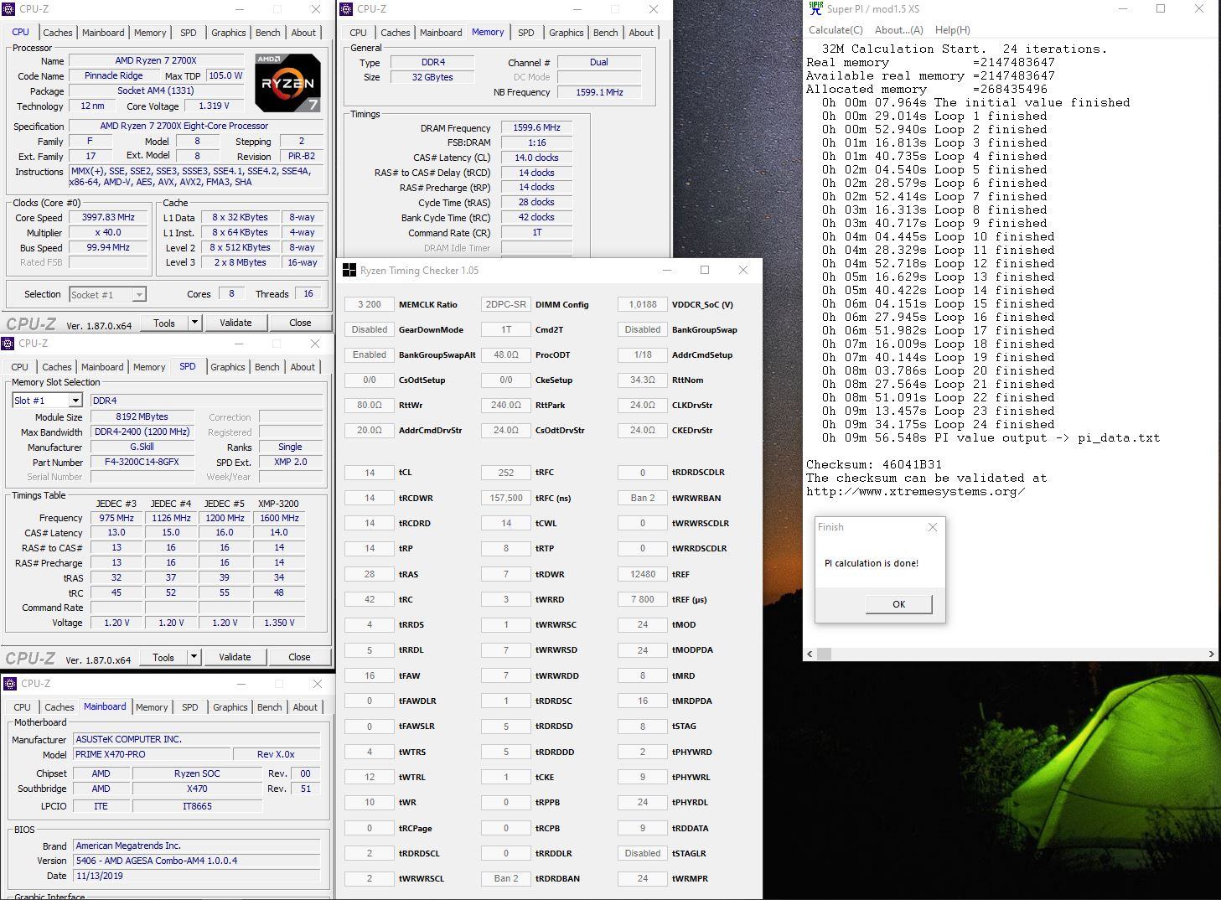Open Tools dropdown arrow in SPD window
Screen dimensions: 1221x900
(x=194, y=657)
